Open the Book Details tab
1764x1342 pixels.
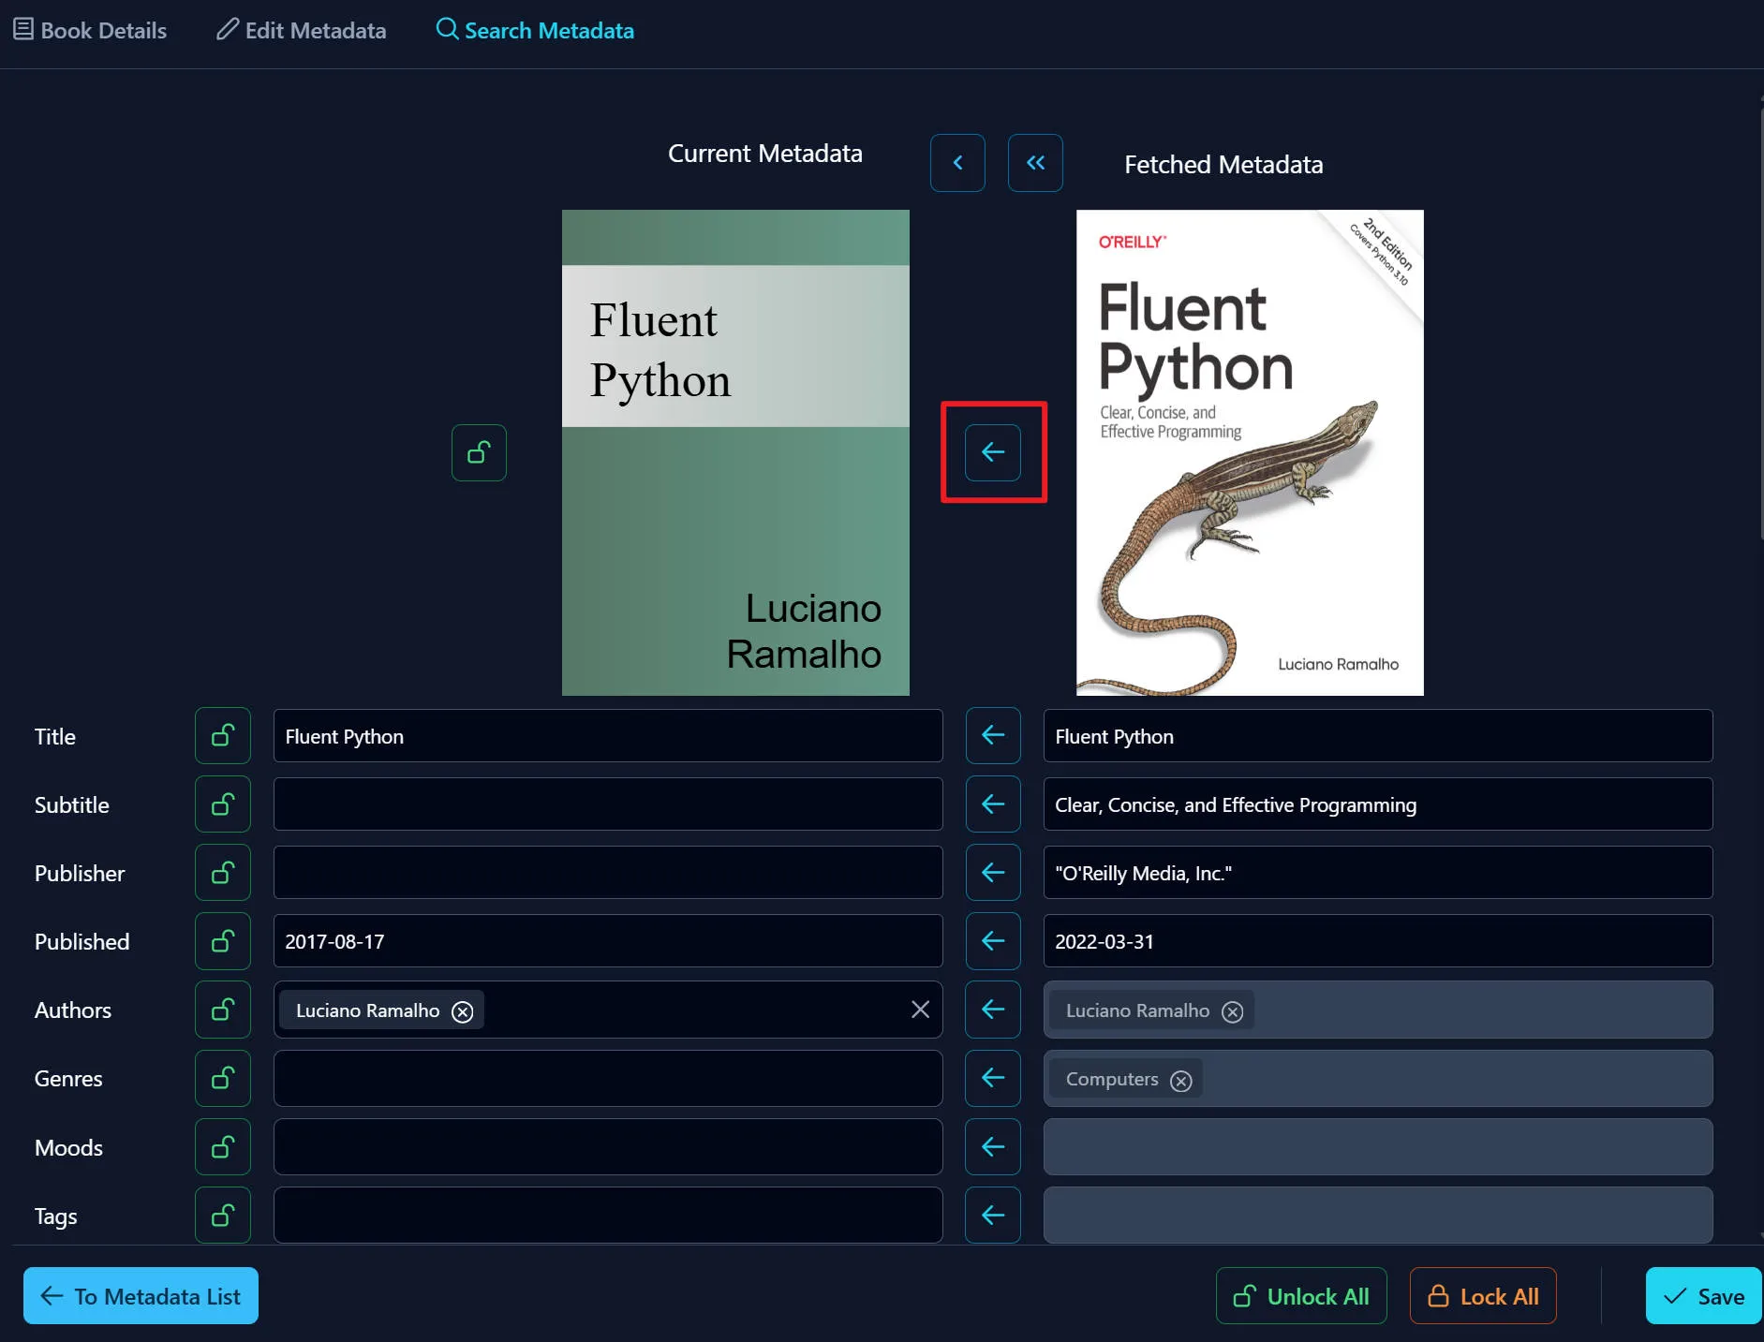(90, 31)
